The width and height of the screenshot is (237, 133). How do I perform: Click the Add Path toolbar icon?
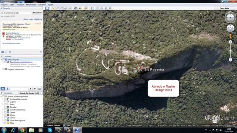coord(61,8)
